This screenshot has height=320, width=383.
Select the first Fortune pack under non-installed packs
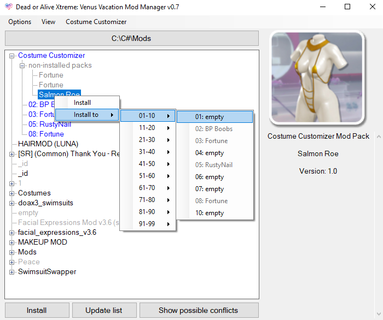[51, 75]
